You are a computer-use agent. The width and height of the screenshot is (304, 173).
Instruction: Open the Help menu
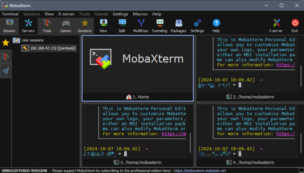click(156, 14)
